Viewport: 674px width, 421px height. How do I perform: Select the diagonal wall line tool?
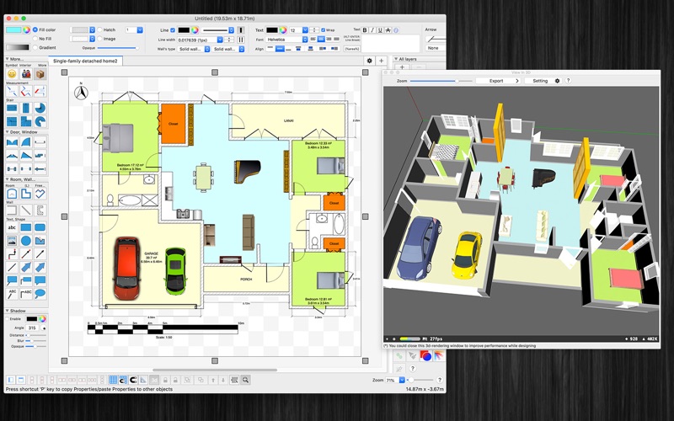(26, 210)
